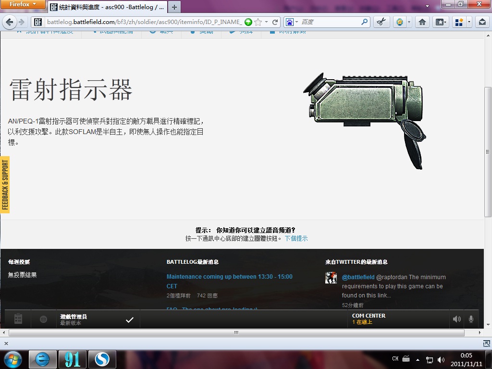Open the mail envelope toolbar icon
The image size is (492, 369).
(x=482, y=22)
